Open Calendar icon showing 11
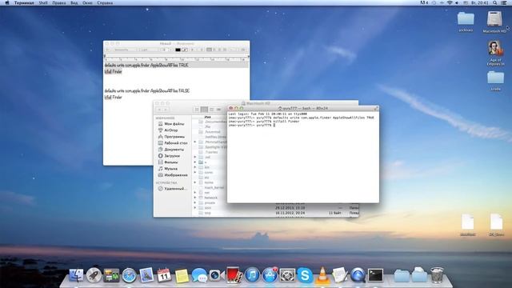The image size is (512, 288). [x=164, y=275]
